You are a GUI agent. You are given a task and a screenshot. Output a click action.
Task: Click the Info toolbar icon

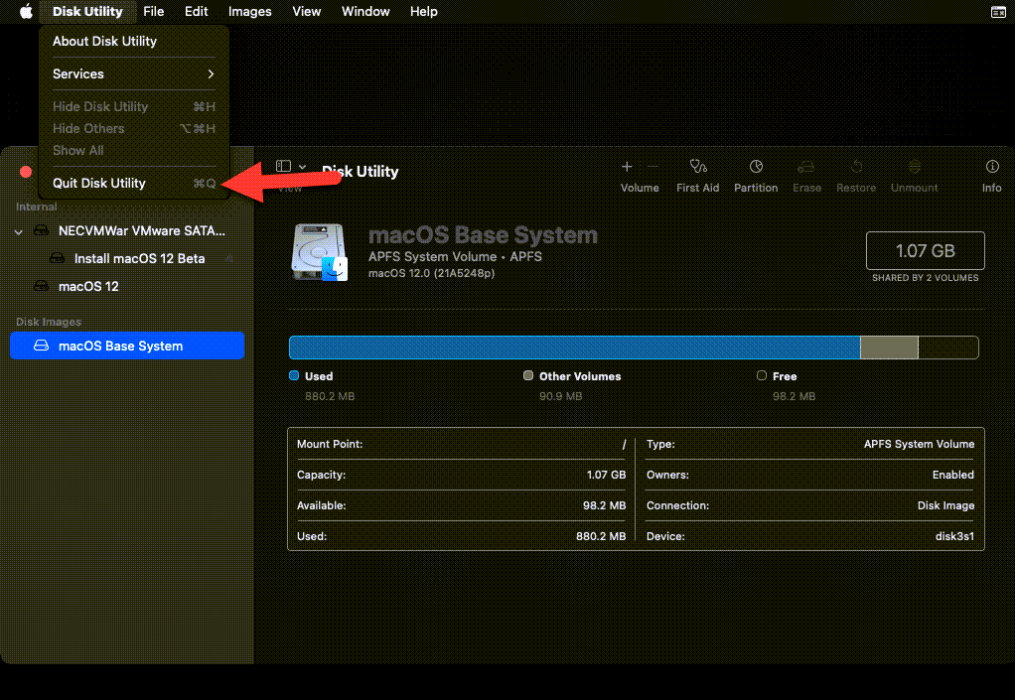991,167
